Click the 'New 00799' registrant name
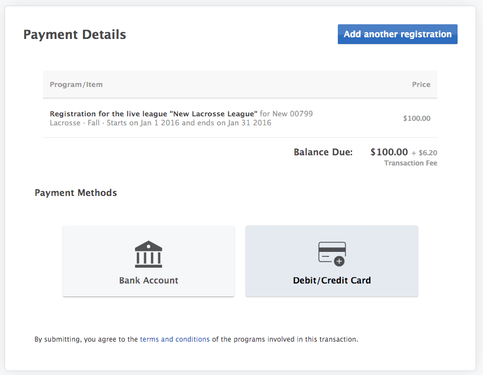Screen dimensions: 483x375 (x=293, y=114)
